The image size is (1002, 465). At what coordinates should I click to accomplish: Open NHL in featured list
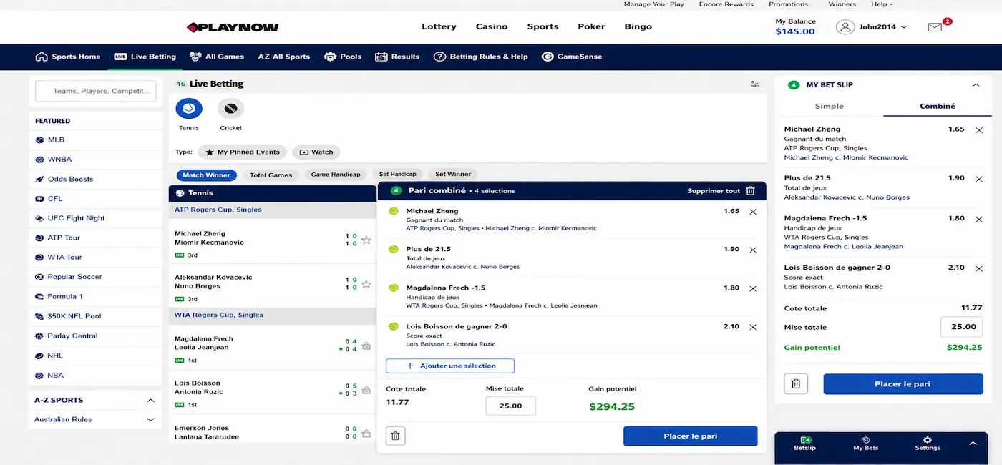tap(96, 356)
